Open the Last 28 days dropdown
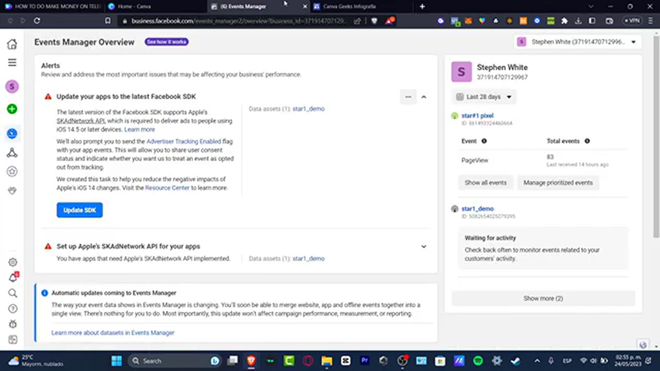Screen dimensions: 660x371 point(484,97)
